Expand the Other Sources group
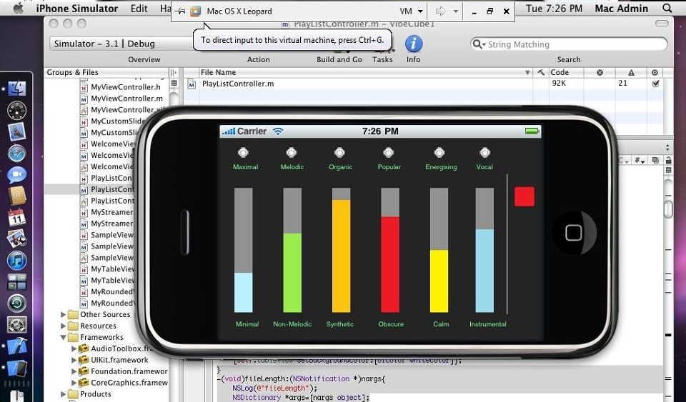This screenshot has width=686, height=402. coord(63,315)
